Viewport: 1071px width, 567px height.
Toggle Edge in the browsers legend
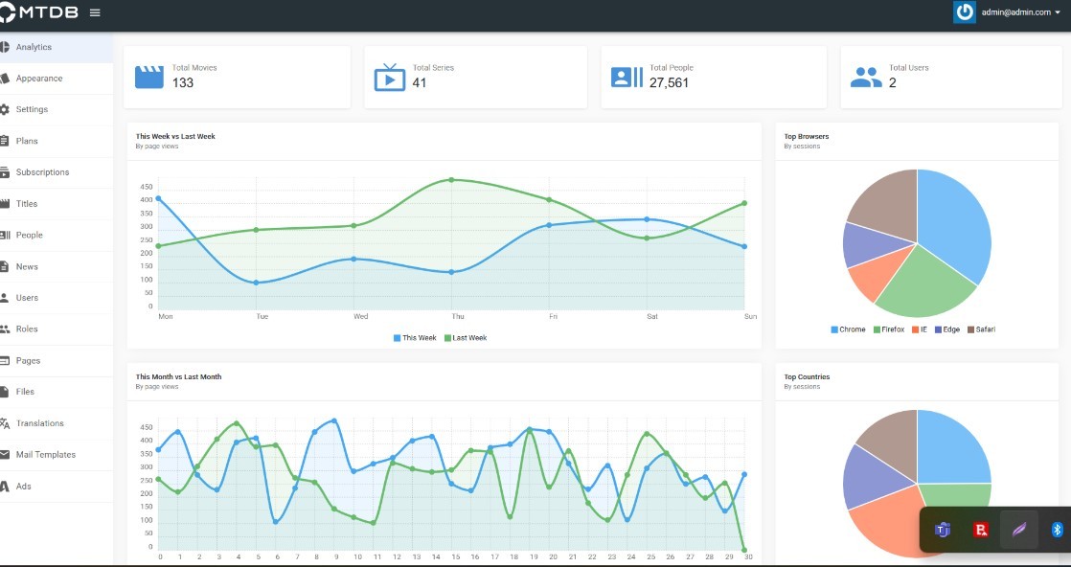[947, 329]
